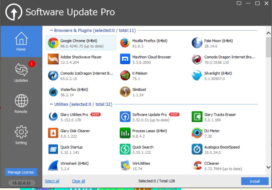Screen dimensions: 272x190
Task: Collapse the Browsers & Plugins section
Action: [51, 30]
